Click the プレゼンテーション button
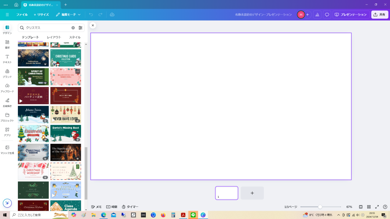This screenshot has width=390, height=219. pos(350,14)
